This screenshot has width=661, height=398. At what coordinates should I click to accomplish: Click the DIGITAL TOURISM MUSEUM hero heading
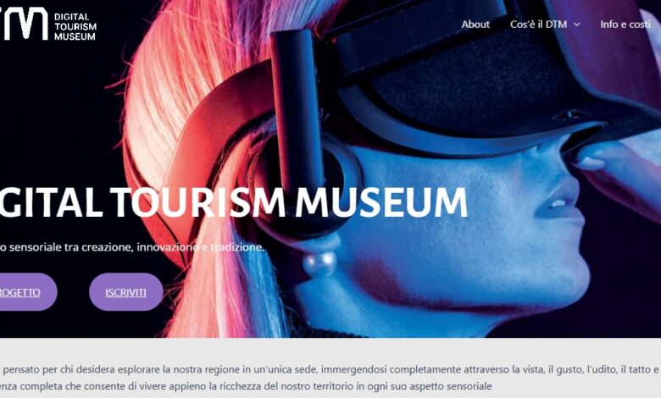234,202
